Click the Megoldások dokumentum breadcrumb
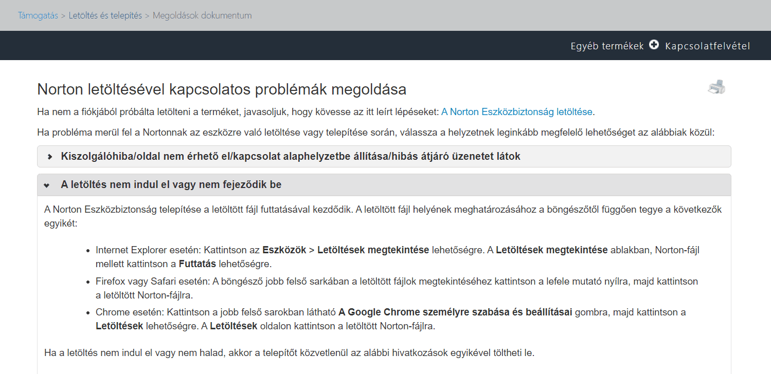The image size is (771, 374). 202,15
